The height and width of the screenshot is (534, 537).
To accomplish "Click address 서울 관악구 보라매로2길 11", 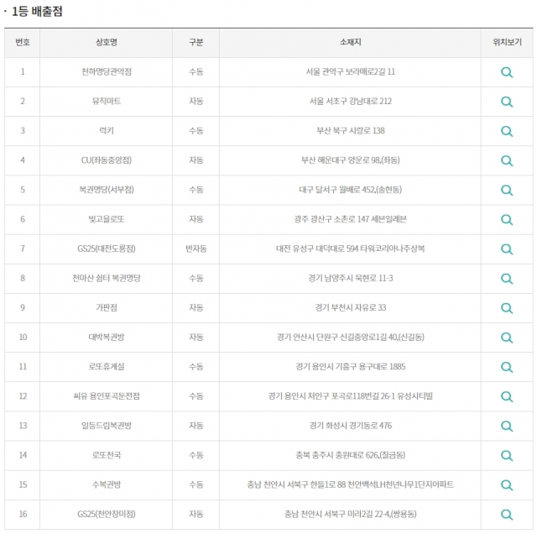I will [x=351, y=71].
